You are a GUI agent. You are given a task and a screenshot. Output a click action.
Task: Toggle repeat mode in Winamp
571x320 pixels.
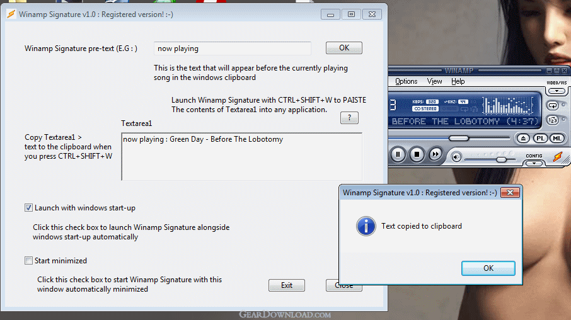[553, 106]
